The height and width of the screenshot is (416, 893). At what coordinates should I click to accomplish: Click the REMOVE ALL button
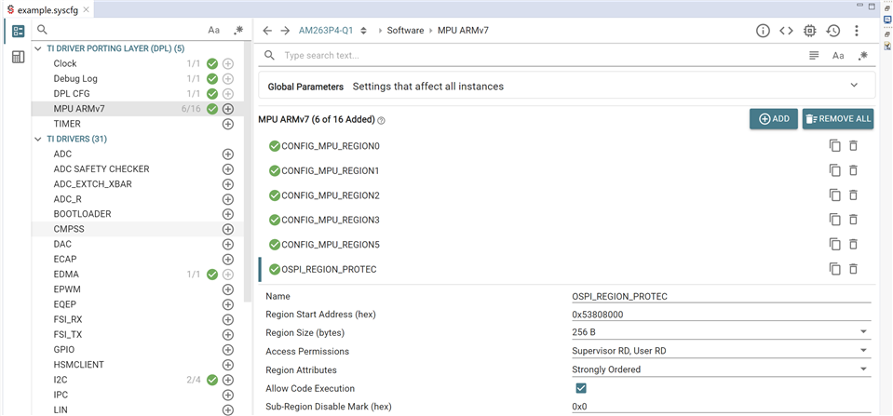[838, 119]
